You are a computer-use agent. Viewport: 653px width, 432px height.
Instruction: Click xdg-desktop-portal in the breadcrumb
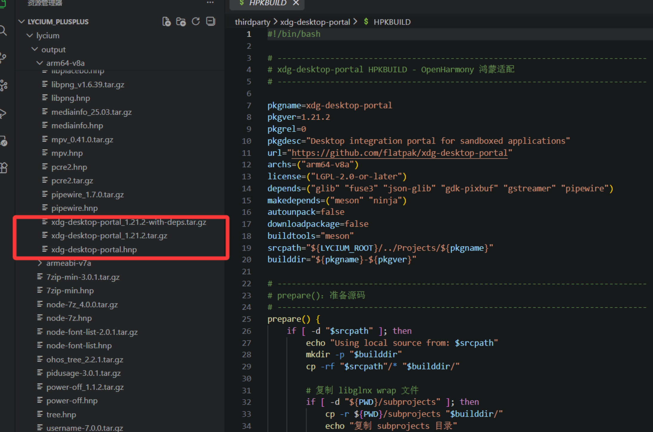point(315,22)
